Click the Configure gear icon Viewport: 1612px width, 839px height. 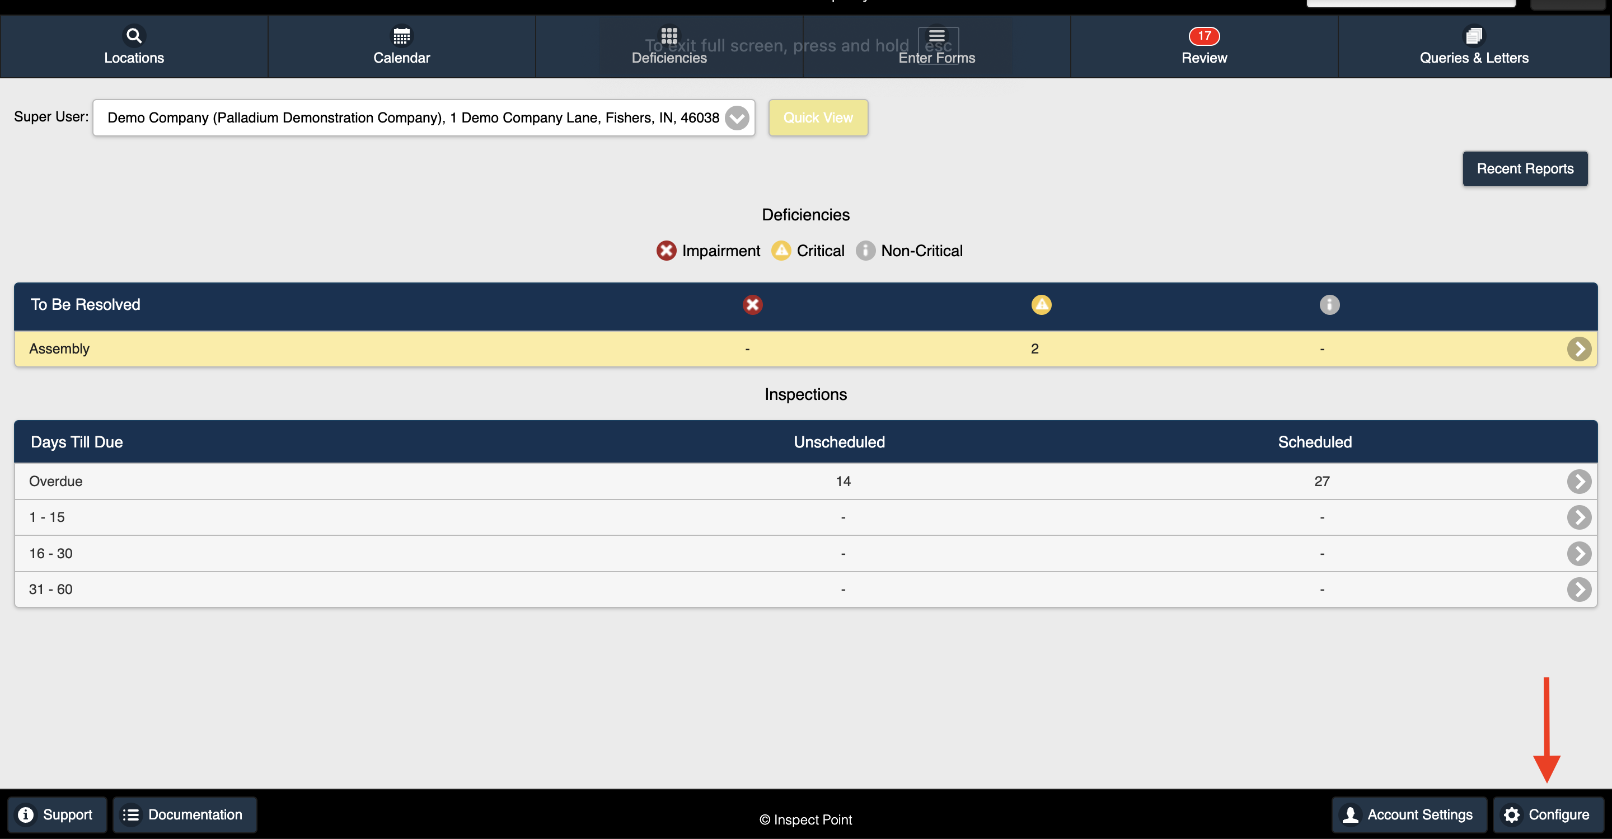click(x=1511, y=814)
